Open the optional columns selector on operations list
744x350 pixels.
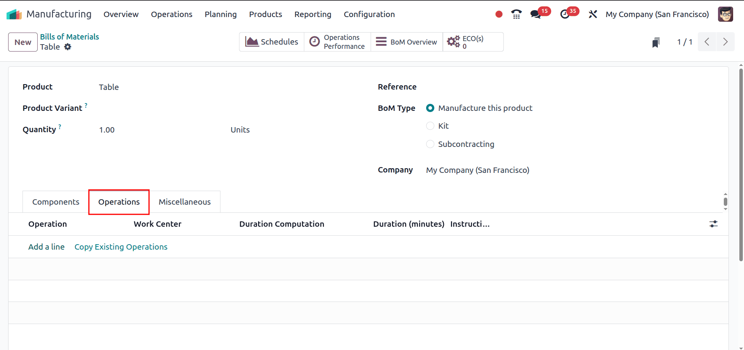(x=714, y=224)
